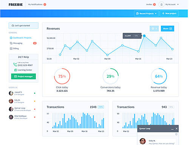Click the user avatar icon beside My Account

(x=161, y=5)
